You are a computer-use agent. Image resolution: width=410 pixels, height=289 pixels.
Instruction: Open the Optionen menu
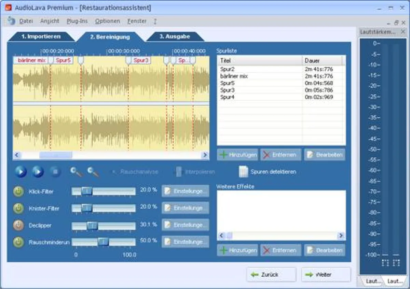tap(107, 21)
